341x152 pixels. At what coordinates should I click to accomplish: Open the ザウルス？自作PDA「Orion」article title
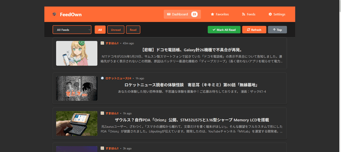click(x=192, y=120)
